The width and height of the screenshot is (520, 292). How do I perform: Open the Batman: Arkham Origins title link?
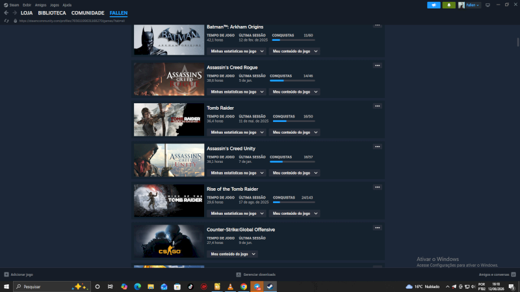coord(235,27)
